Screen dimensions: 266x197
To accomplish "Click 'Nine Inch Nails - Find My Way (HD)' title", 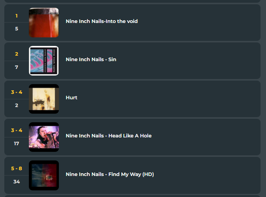I will coord(110,174).
